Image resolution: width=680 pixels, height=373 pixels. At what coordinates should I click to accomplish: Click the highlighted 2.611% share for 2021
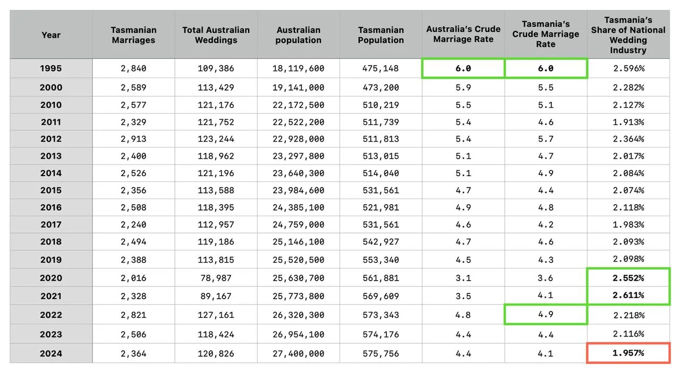coord(628,296)
